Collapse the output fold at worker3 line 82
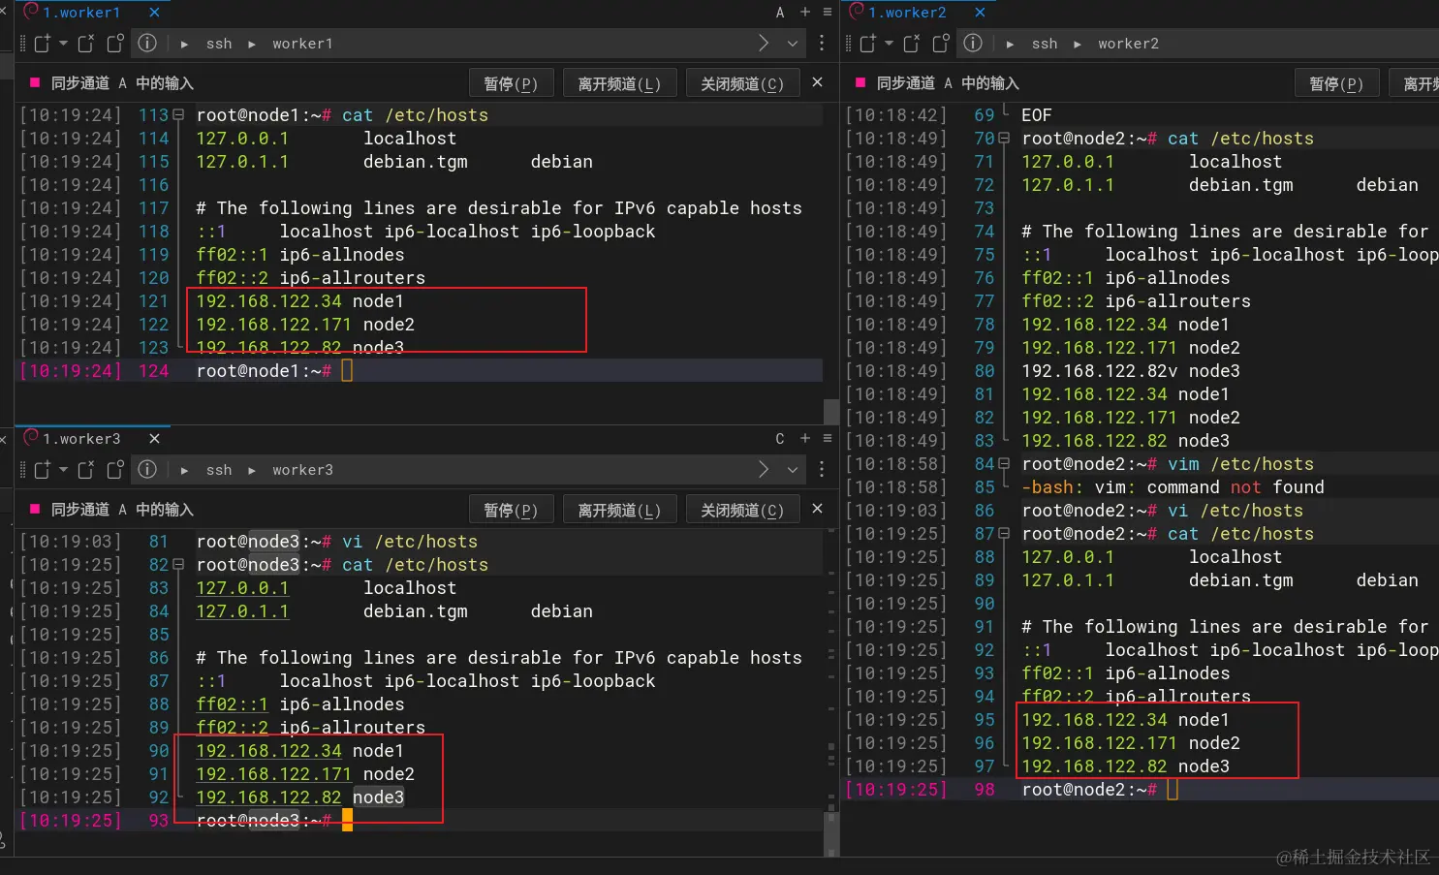This screenshot has width=1439, height=875. pos(178,565)
